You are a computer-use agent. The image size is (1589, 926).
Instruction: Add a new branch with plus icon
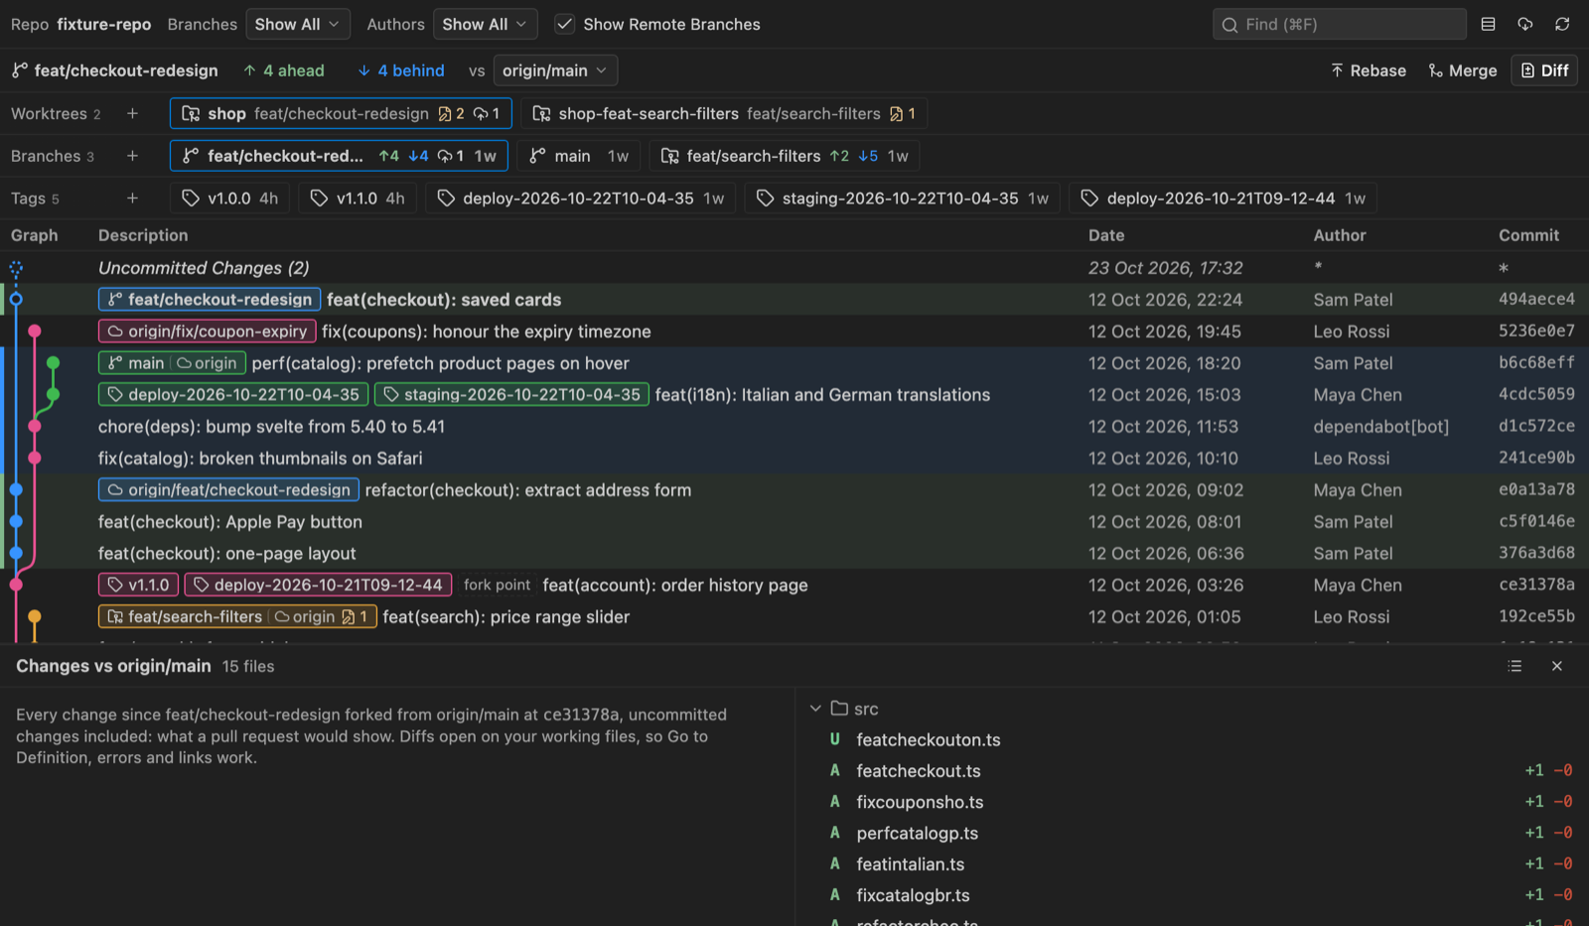pos(132,156)
